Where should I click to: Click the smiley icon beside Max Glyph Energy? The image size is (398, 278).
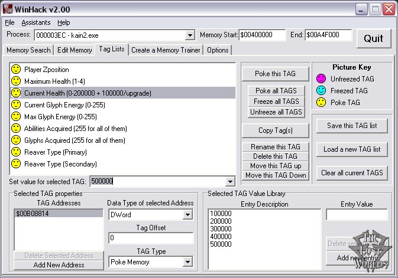(16, 117)
